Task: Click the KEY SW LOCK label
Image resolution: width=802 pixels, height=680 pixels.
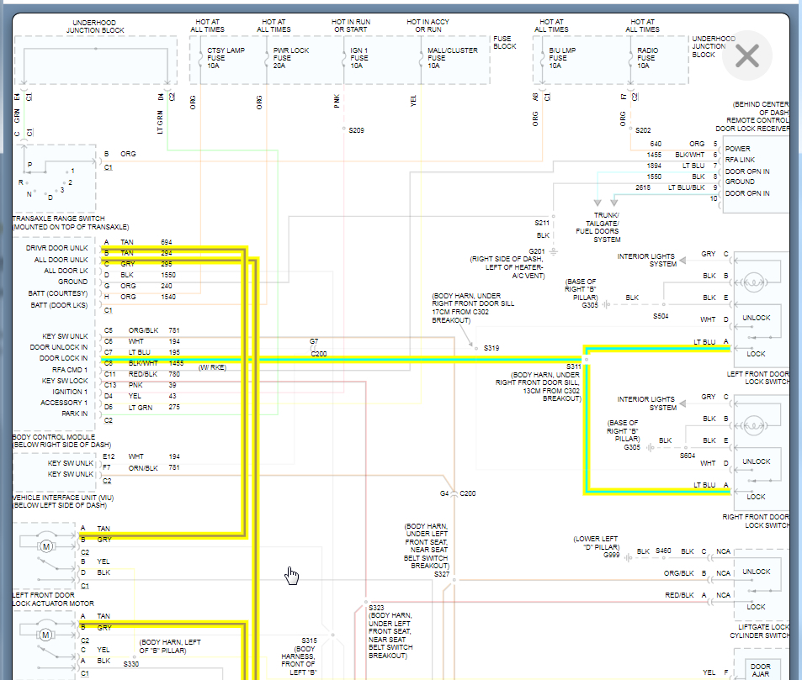Action: (65, 381)
